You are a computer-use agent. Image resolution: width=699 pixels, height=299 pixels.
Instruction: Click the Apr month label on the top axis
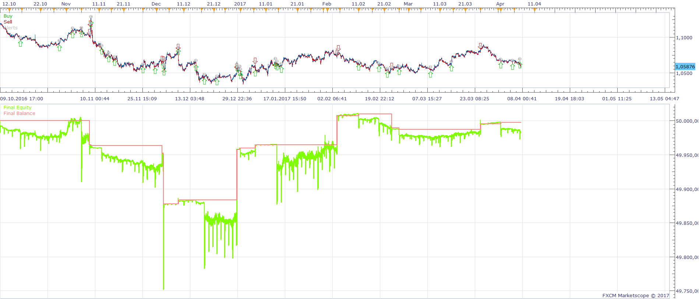(500, 4)
